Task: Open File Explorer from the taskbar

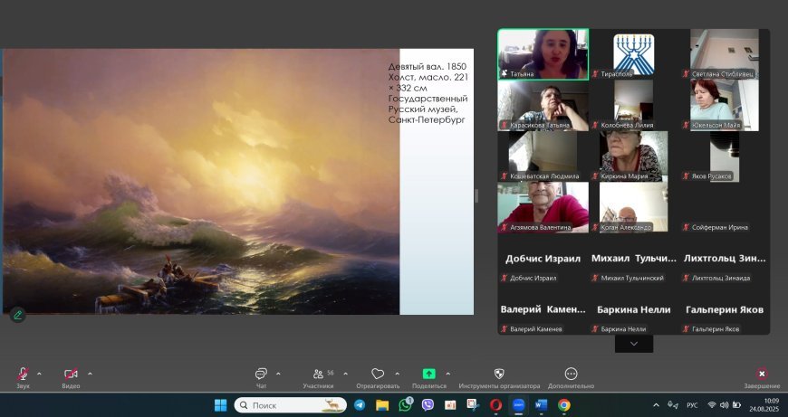Action: click(382, 405)
